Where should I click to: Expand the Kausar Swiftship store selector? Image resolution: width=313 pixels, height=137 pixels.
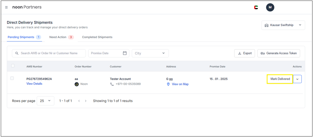point(283,25)
